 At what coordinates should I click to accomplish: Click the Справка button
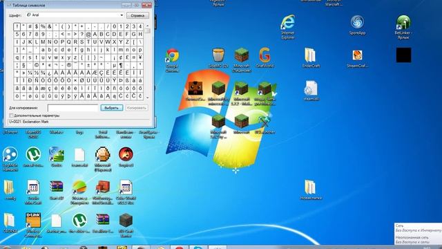(137, 15)
